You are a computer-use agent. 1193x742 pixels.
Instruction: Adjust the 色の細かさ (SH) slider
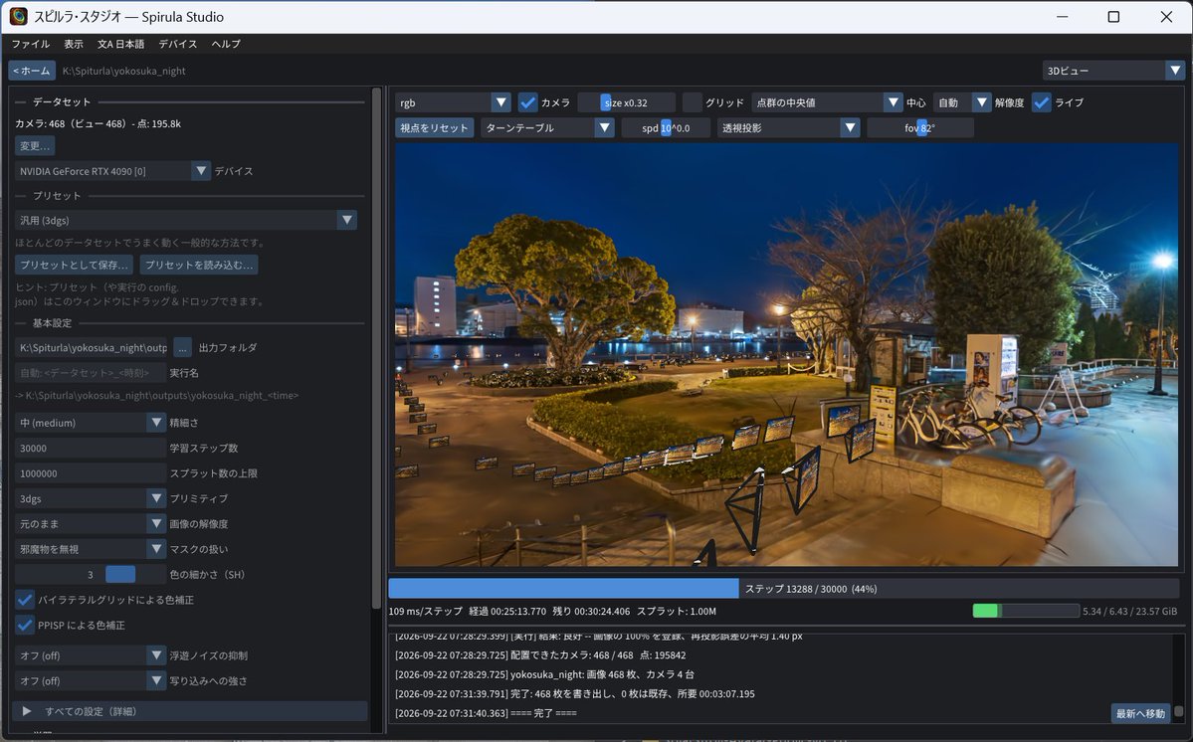[91, 575]
